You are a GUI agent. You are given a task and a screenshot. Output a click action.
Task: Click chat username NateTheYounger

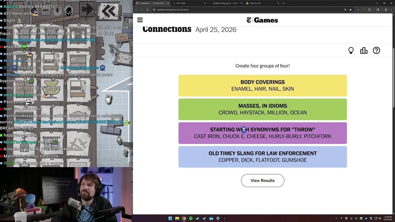[20, 142]
